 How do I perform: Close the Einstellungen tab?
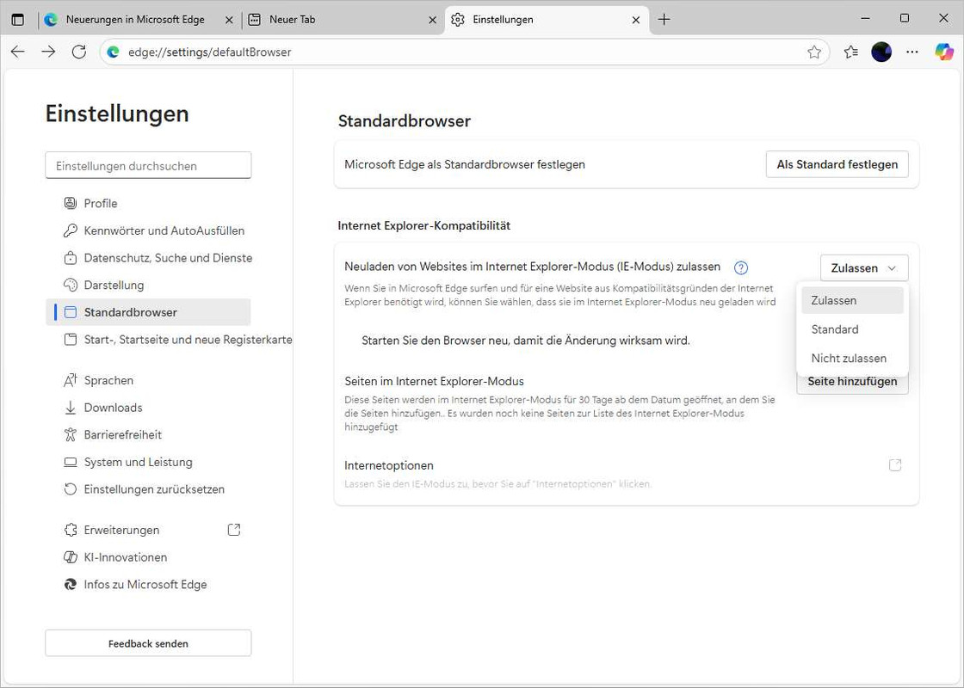tap(636, 20)
